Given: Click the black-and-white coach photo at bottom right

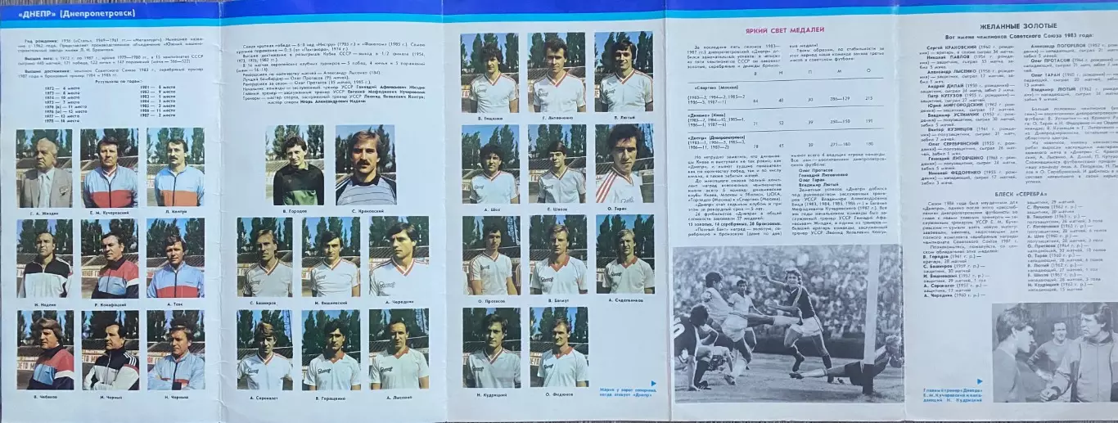Looking at the screenshot, I should (1054, 352).
